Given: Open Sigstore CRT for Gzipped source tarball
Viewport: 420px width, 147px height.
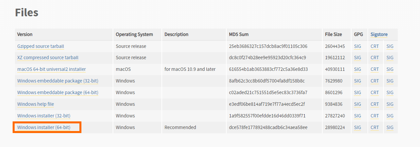Looking at the screenshot, I should 374,46.
